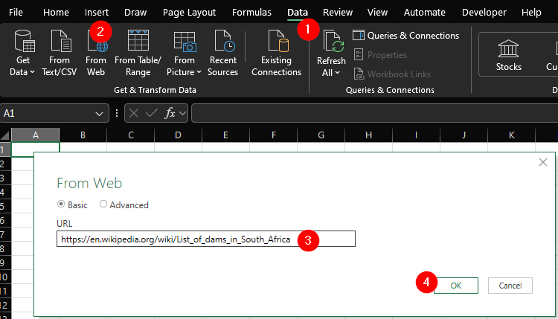The width and height of the screenshot is (558, 319).
Task: Close the From Web dialog
Action: tap(542, 162)
